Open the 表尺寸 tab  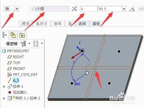[42, 24]
